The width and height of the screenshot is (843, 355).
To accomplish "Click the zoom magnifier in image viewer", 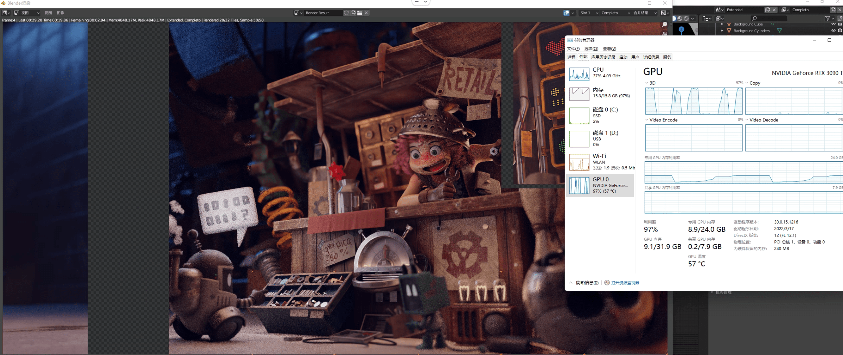I will (664, 25).
